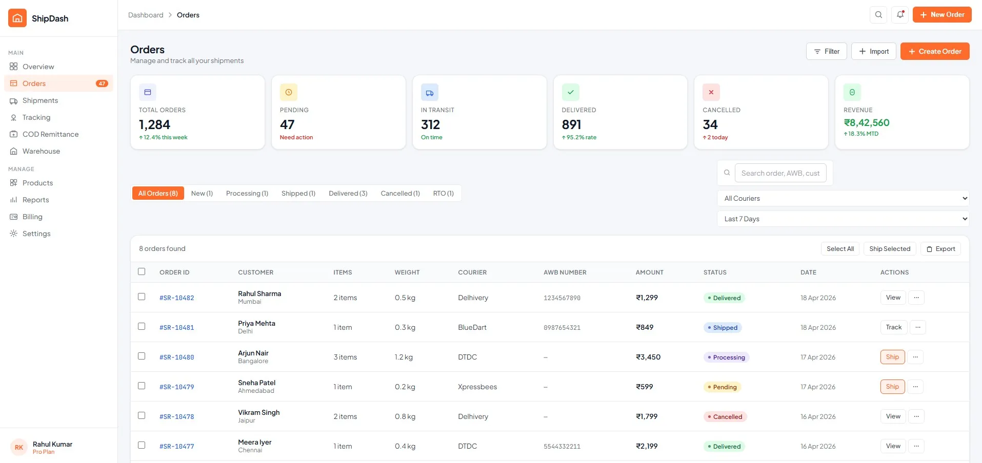Open the search icon in top bar
982x463 pixels.
878,15
